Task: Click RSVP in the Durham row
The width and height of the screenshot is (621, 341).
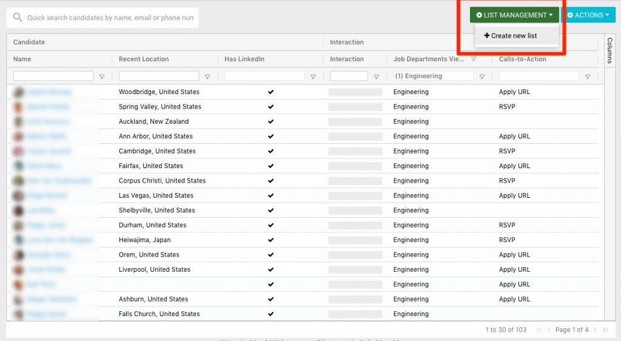Action: pos(507,225)
